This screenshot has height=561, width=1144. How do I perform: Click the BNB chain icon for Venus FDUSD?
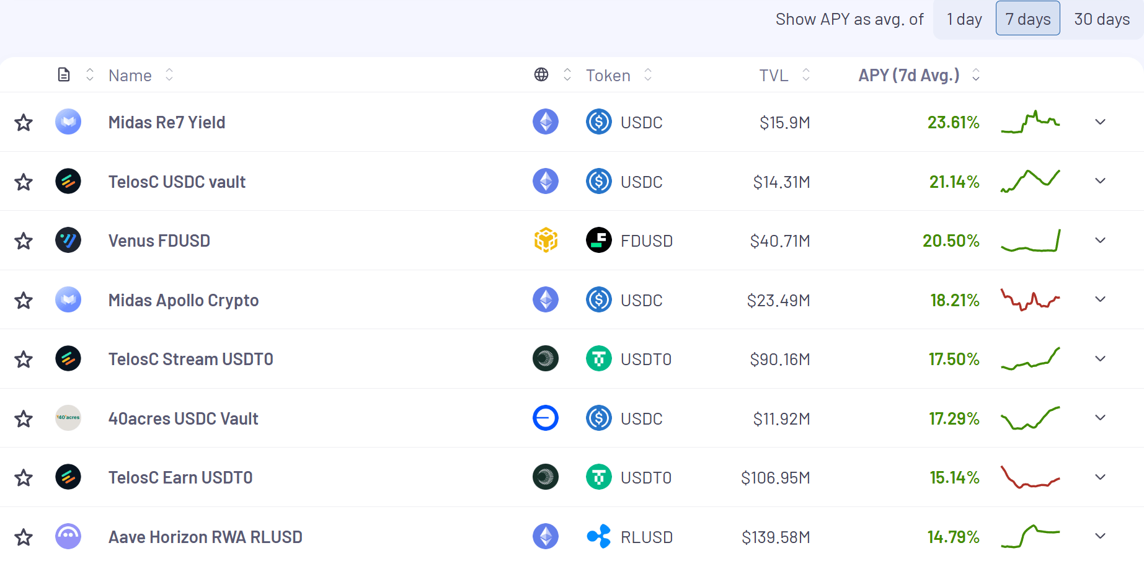click(546, 241)
